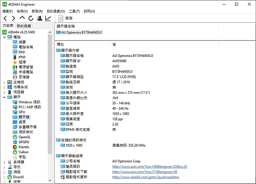Select the 顯示器 tree item

(21, 117)
